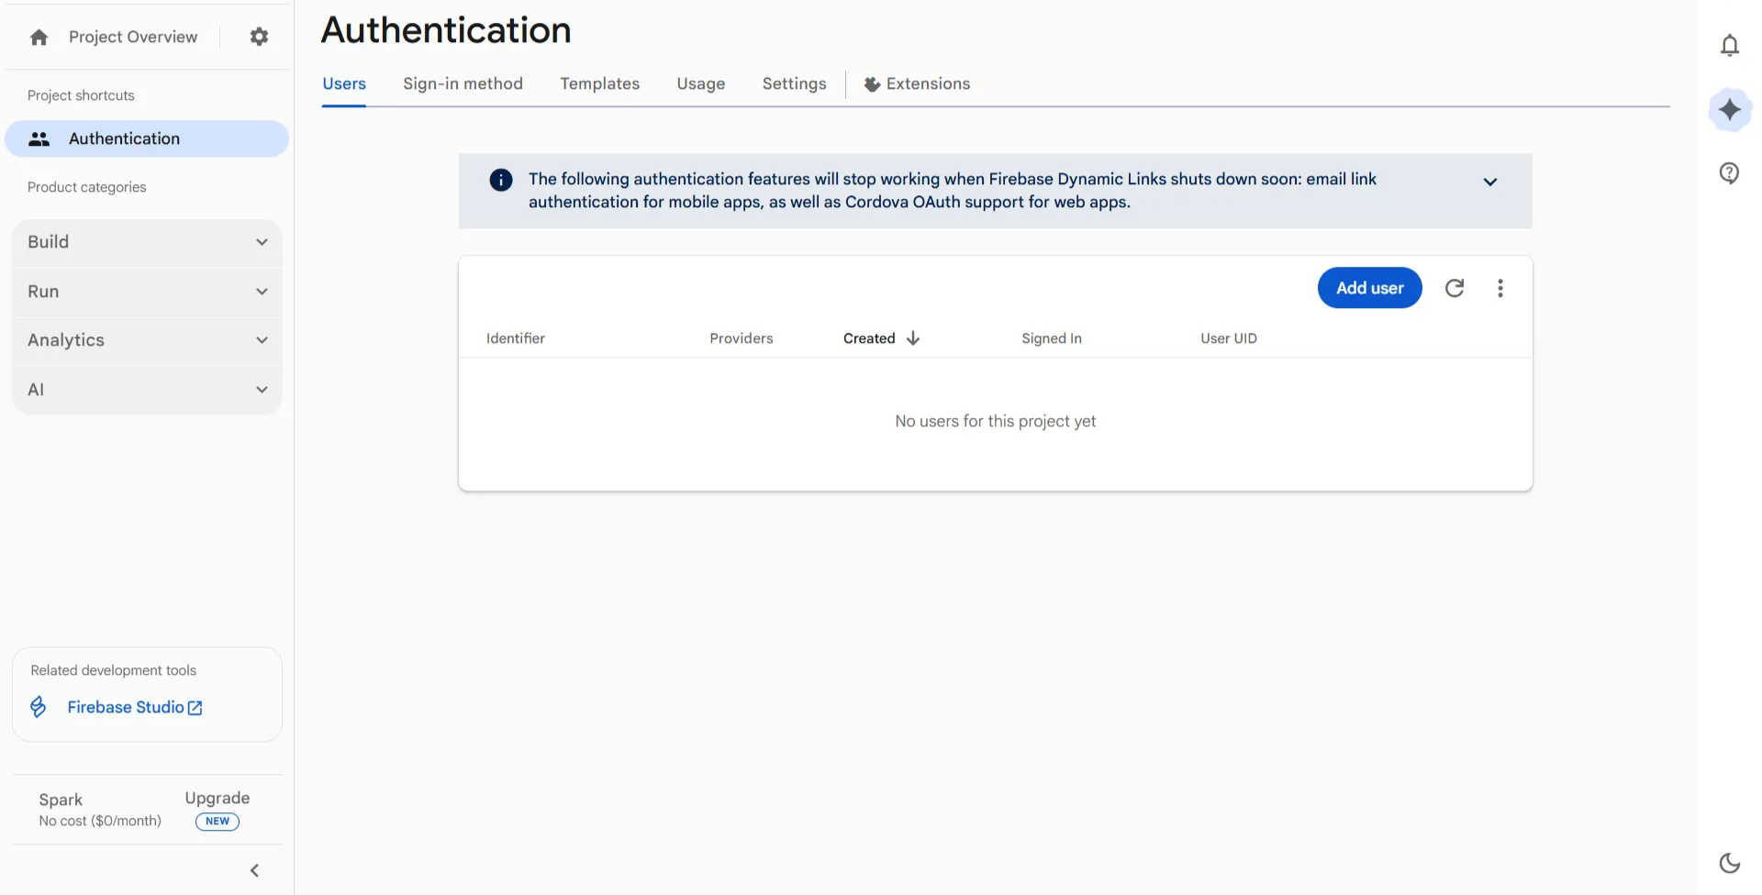This screenshot has width=1762, height=895.
Task: Click the Signed In column header
Action: pyautogui.click(x=1052, y=338)
